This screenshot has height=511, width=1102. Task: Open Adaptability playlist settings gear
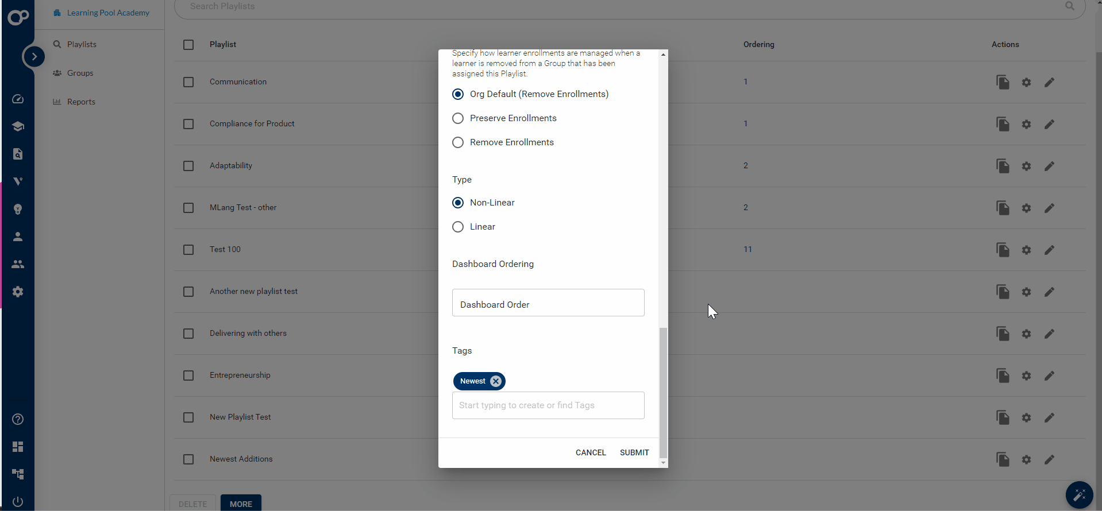pyautogui.click(x=1026, y=166)
